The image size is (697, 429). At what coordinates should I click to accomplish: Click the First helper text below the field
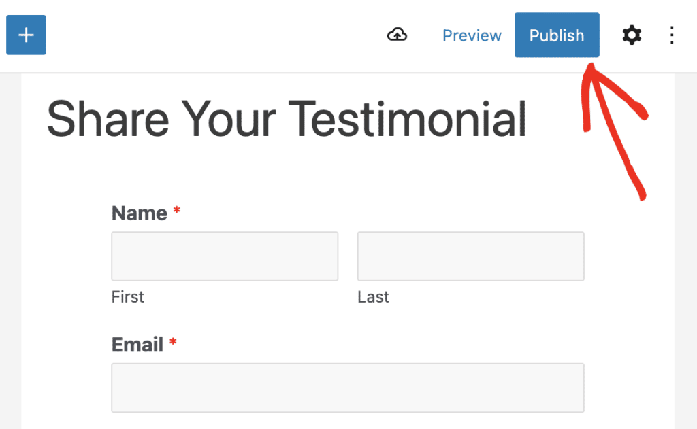pyautogui.click(x=128, y=296)
